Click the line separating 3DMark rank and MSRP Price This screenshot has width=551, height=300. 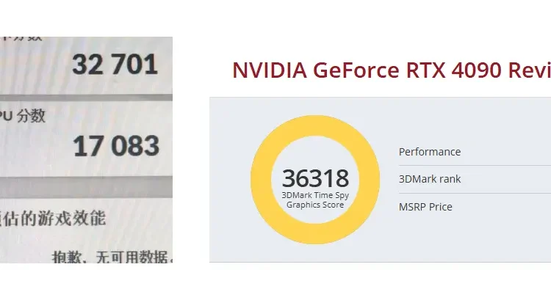coord(475,193)
